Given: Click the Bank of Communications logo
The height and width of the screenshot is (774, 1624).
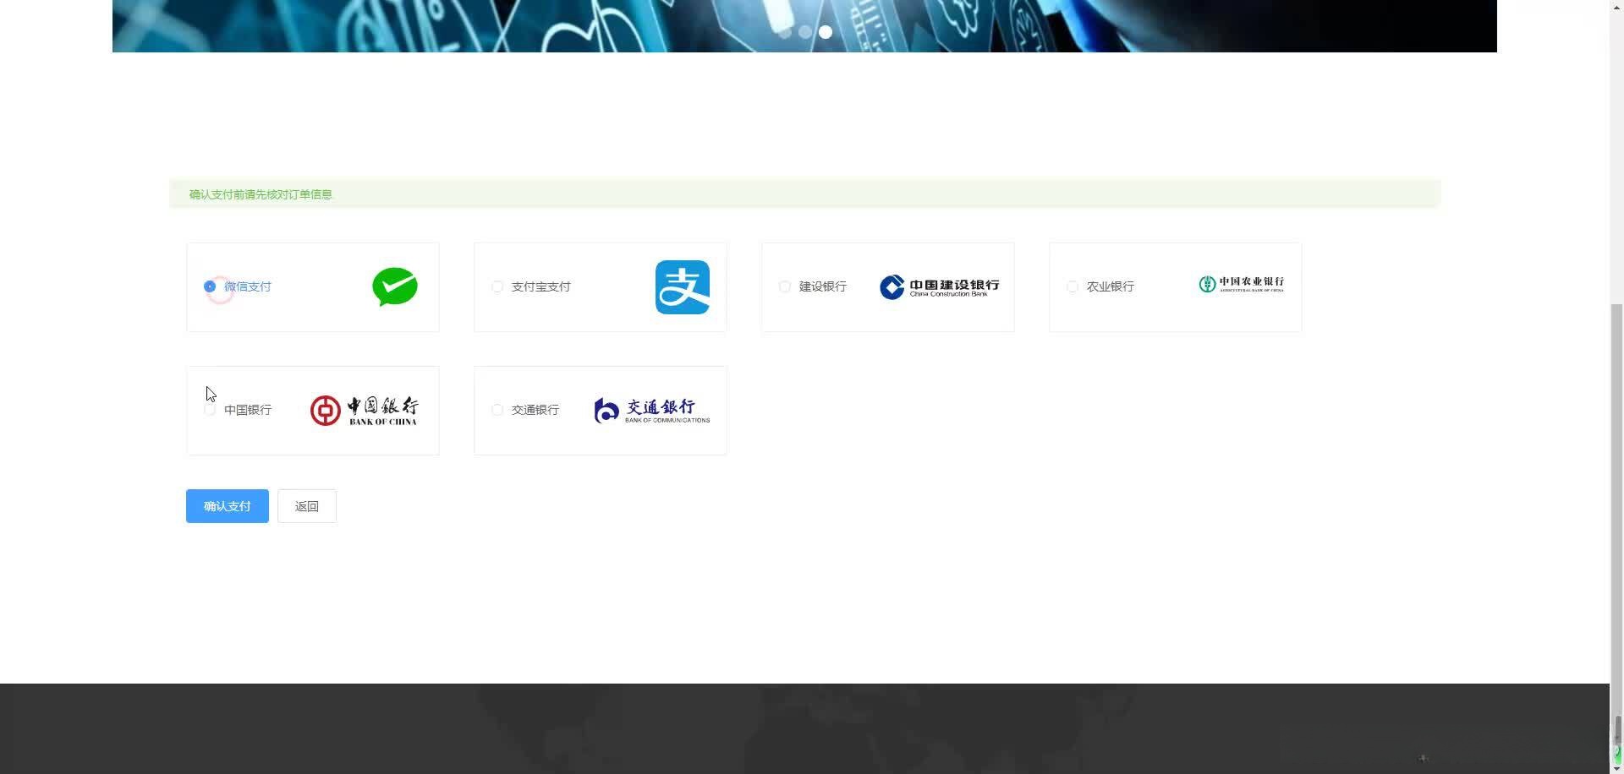Looking at the screenshot, I should coord(652,411).
